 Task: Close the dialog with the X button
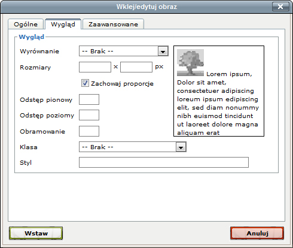click(280, 7)
